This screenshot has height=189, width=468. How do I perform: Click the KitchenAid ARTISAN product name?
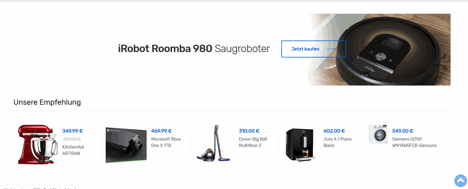coord(73,150)
